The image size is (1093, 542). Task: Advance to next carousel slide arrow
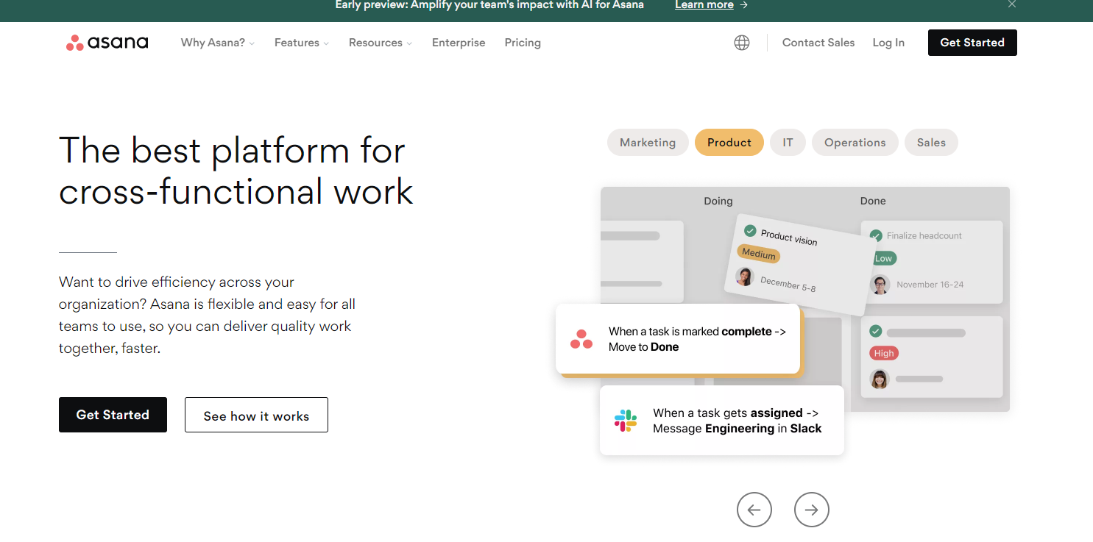coord(811,510)
